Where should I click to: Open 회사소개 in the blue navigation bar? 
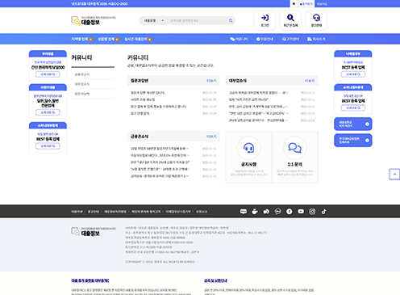(x=316, y=39)
